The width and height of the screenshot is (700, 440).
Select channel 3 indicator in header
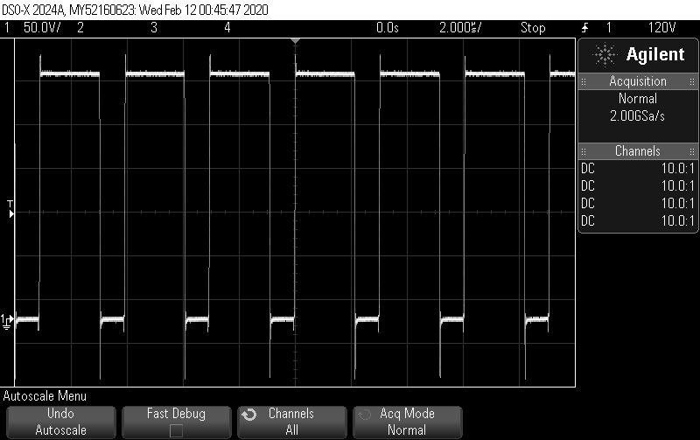pyautogui.click(x=154, y=28)
